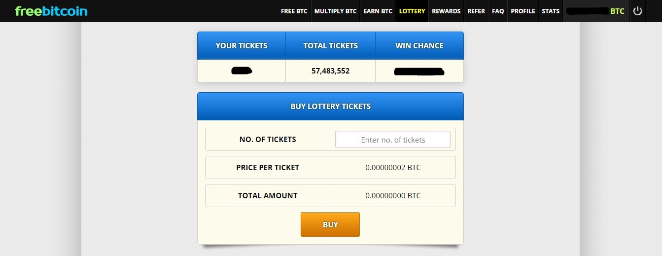This screenshot has height=256, width=662.
Task: Navigate to the REWARDS section
Action: 446,11
